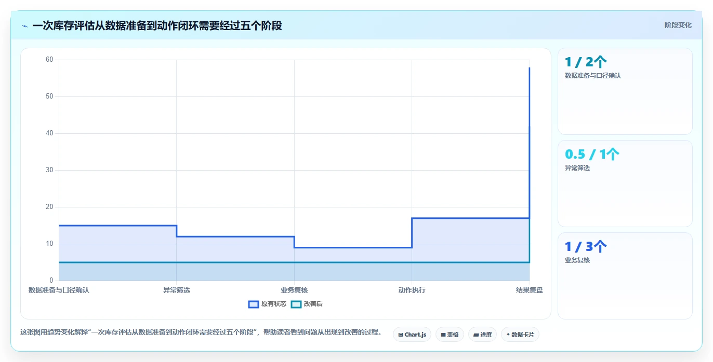The image size is (713, 362).
Task: Click the 数据准备与口径确认 card caption
Action: click(x=592, y=76)
